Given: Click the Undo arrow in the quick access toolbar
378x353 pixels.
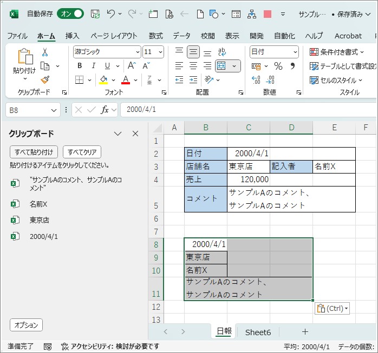Looking at the screenshot, I should coord(111,14).
